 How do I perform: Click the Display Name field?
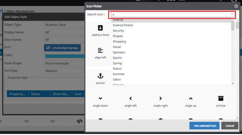64,33
